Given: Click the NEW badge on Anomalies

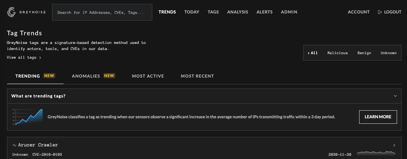Looking at the screenshot, I should coord(109,76).
